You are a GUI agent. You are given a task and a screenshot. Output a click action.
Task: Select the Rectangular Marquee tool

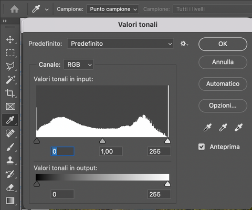click(x=10, y=52)
